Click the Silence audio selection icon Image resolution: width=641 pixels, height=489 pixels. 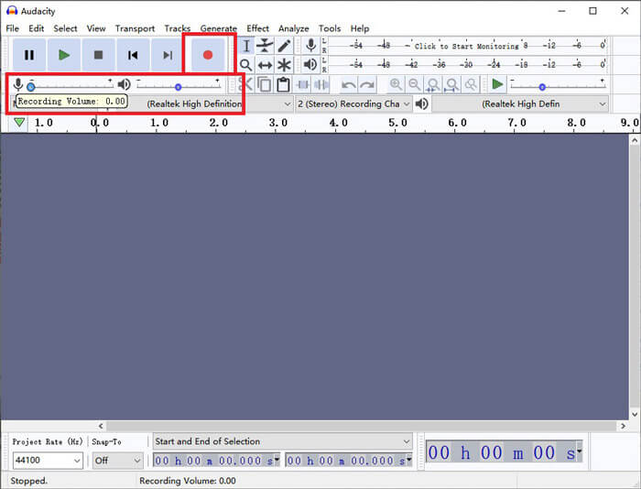pos(321,84)
